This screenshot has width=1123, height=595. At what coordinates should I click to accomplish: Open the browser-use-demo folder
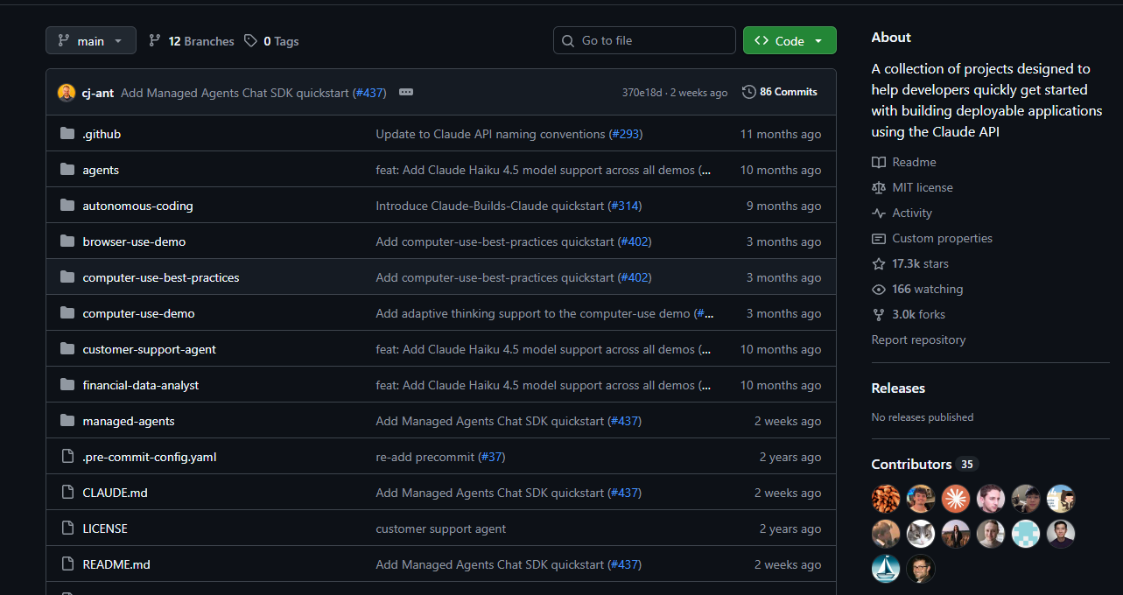[x=134, y=241]
